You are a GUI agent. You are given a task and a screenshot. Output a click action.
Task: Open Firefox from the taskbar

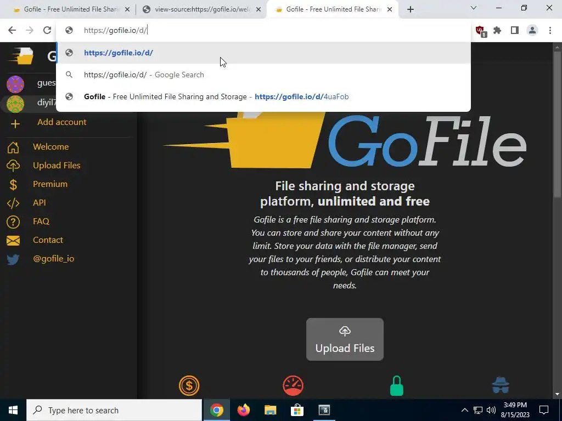pyautogui.click(x=243, y=410)
